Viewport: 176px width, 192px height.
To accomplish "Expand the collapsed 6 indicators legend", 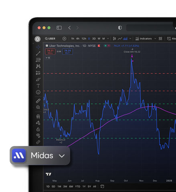I will (48, 58).
